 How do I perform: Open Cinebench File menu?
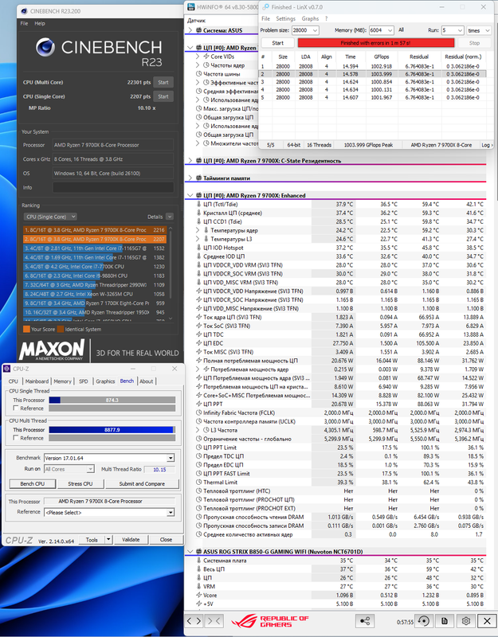(24, 24)
